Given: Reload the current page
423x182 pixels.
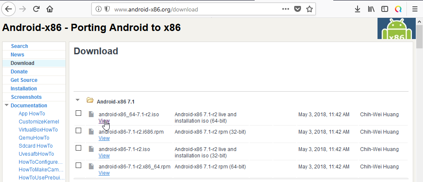Looking at the screenshot, I should [36, 9].
